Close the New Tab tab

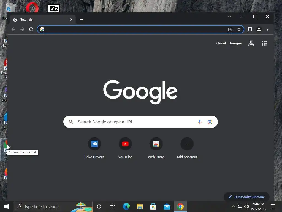click(71, 20)
